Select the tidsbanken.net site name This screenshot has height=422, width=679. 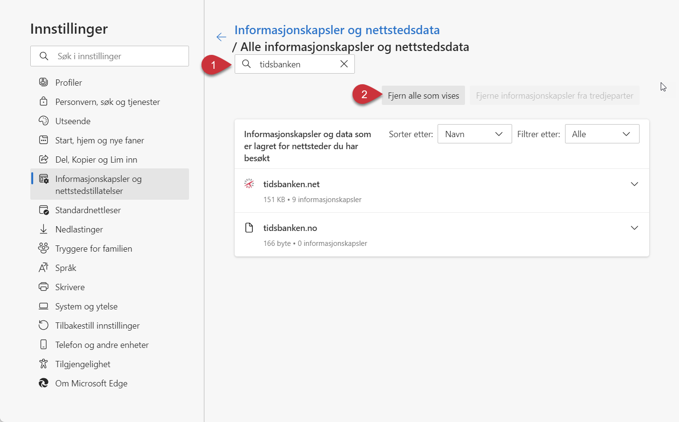(x=291, y=184)
